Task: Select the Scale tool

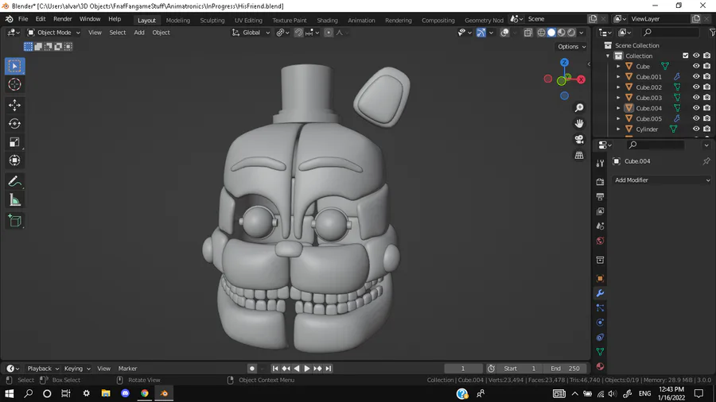Action: (14, 142)
